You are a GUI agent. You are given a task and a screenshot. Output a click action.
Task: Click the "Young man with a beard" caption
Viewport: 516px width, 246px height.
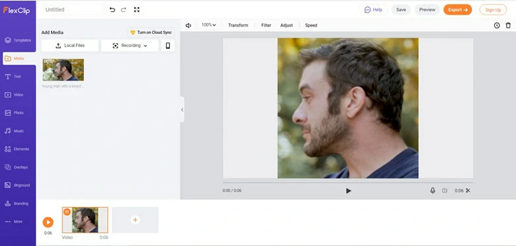tap(63, 86)
